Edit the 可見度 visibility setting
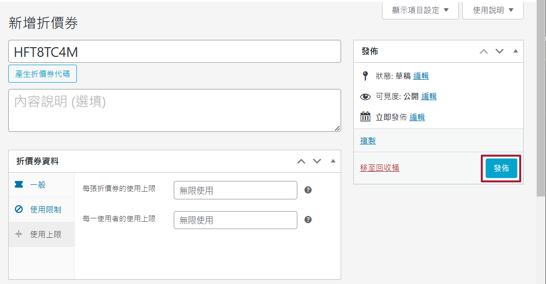Image resolution: width=546 pixels, height=284 pixels. click(x=429, y=96)
